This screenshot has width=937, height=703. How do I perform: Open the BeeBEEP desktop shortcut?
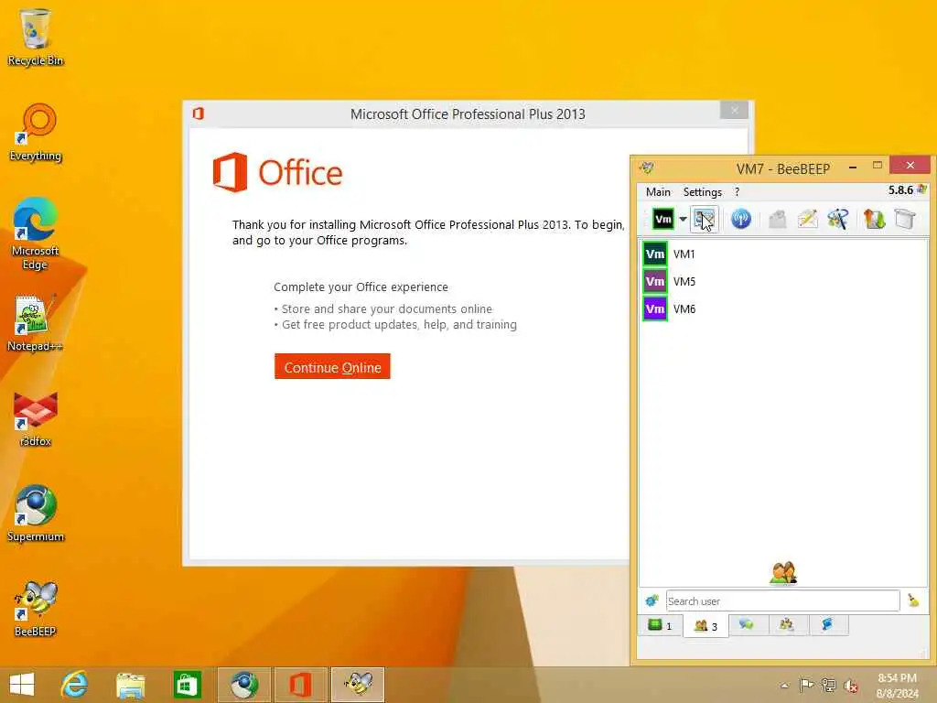36,609
